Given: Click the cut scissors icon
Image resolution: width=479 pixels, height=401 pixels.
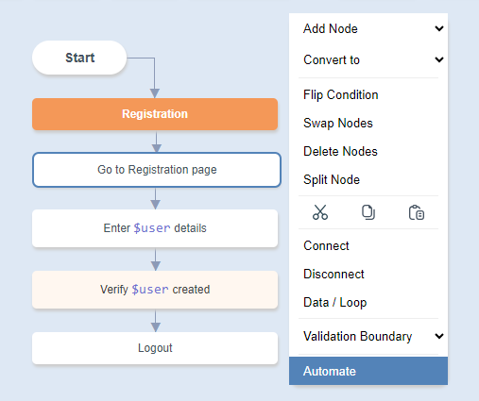Looking at the screenshot, I should pos(320,212).
